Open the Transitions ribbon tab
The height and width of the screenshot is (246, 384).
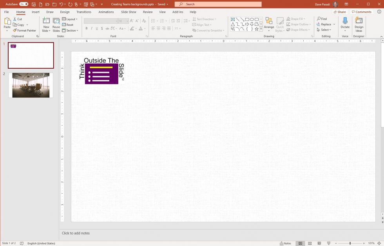[83, 12]
